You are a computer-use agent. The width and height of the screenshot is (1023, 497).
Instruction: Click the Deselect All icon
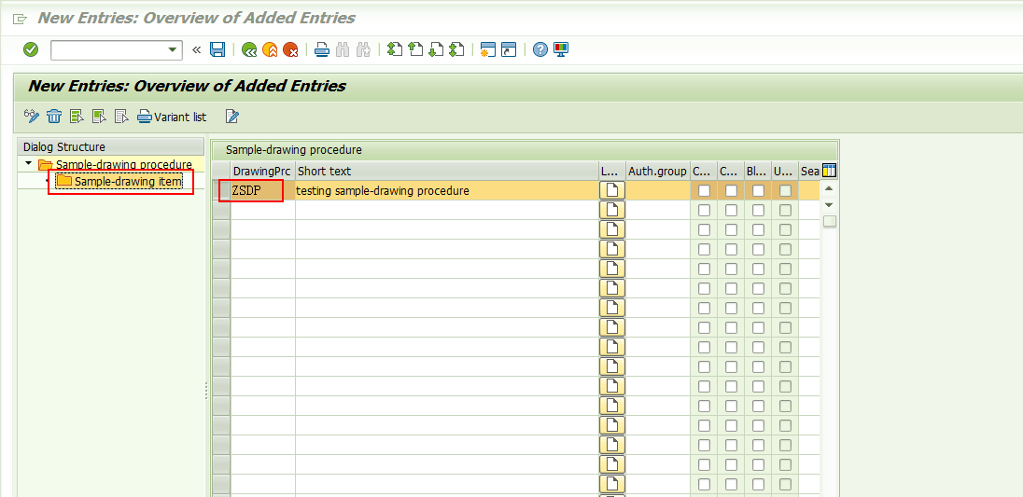tap(121, 117)
